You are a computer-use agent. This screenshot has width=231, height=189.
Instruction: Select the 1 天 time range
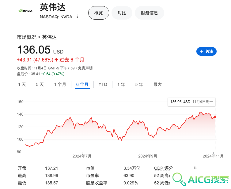(22, 84)
